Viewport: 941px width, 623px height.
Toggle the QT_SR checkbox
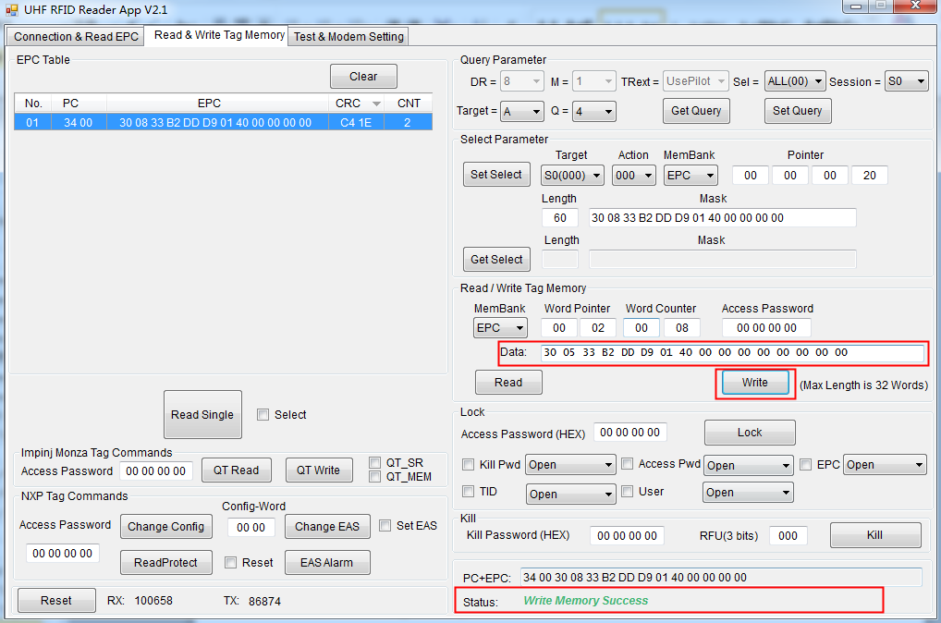374,463
